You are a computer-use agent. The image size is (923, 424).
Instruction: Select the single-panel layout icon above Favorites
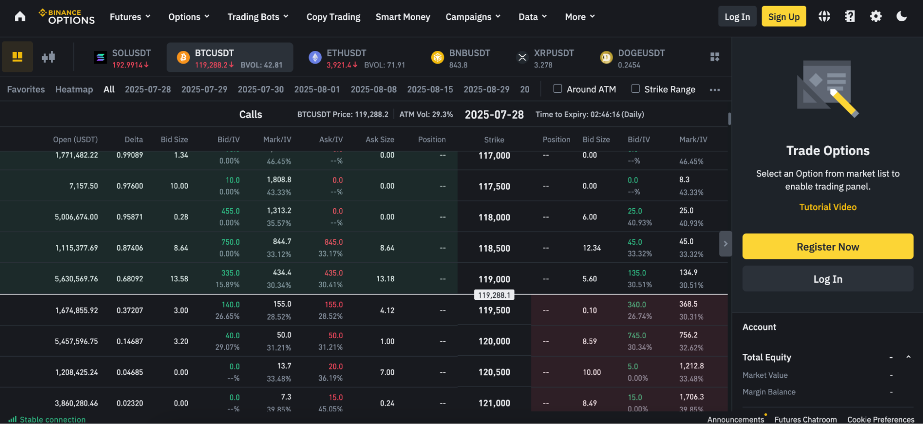coord(17,57)
